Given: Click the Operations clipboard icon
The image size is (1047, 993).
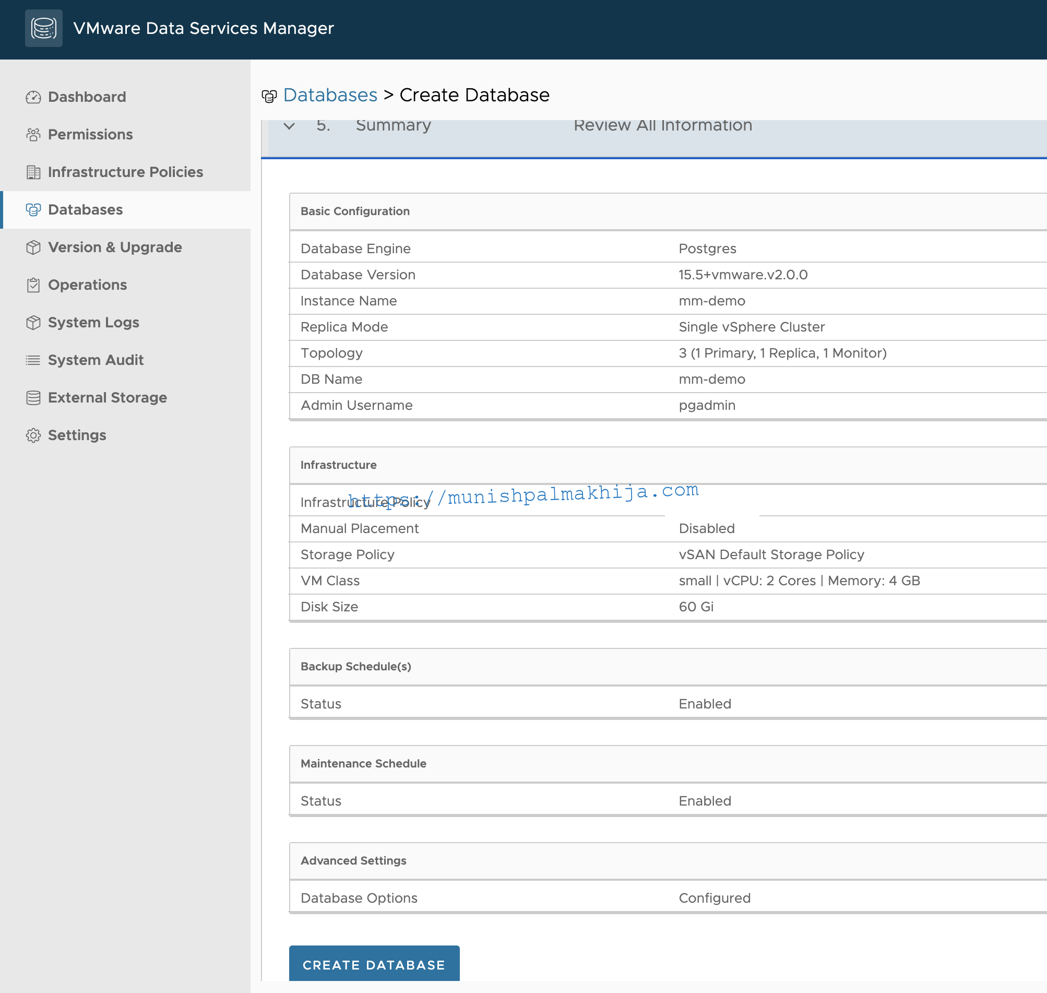Looking at the screenshot, I should click(33, 285).
